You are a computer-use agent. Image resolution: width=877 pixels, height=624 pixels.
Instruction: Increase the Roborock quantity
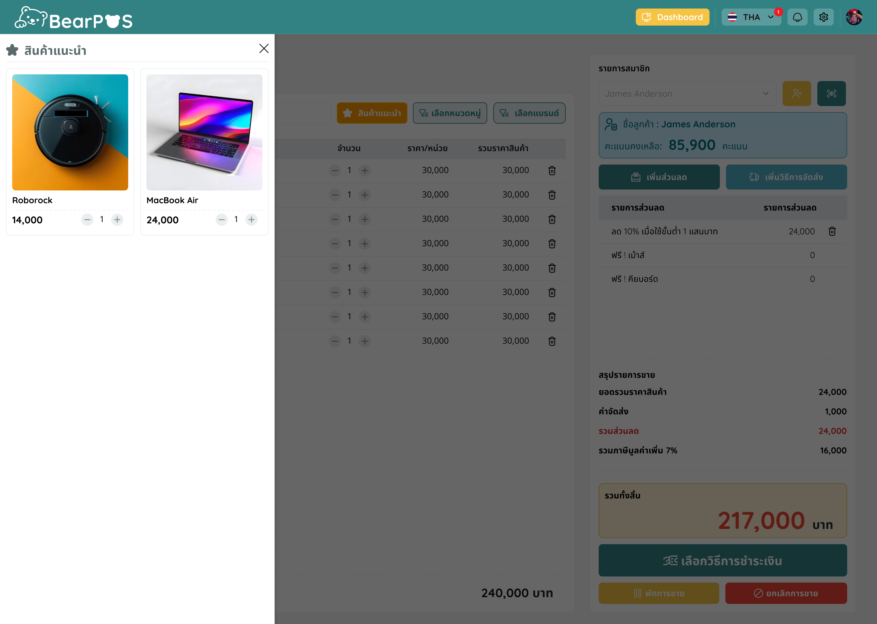pos(117,220)
